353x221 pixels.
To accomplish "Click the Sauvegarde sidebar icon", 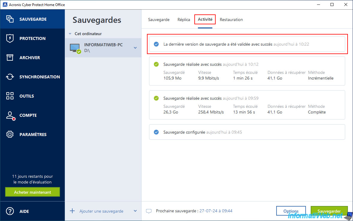I will tap(10, 19).
